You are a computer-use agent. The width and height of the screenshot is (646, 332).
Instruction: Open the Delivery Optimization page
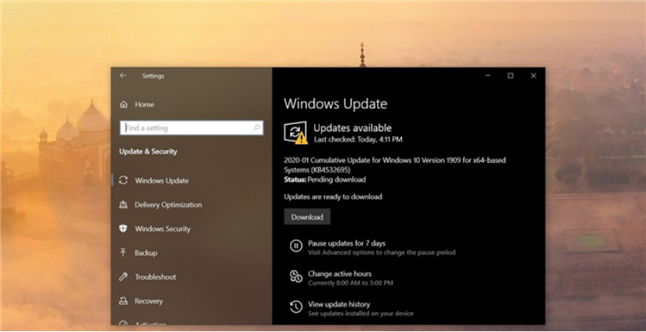click(x=168, y=205)
